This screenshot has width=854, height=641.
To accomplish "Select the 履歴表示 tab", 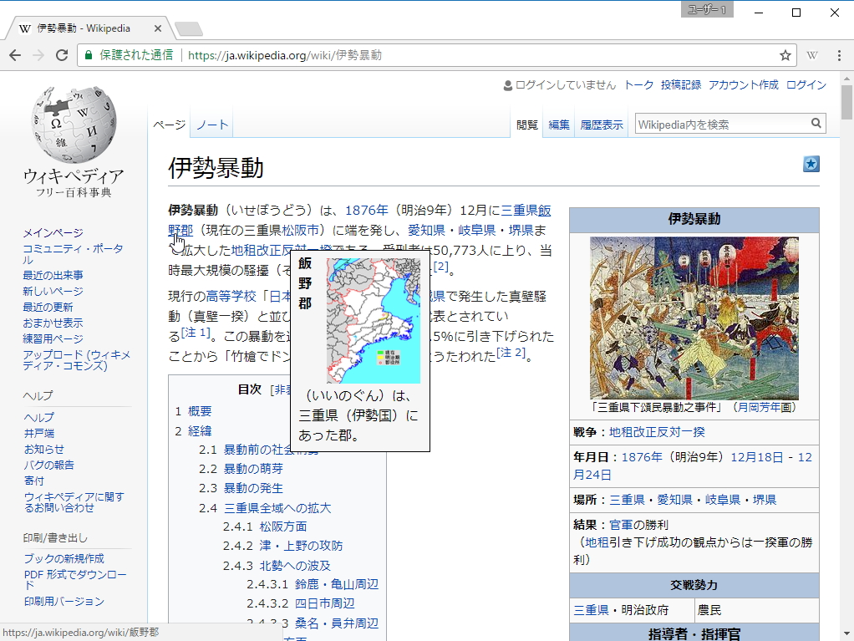I will (x=601, y=124).
